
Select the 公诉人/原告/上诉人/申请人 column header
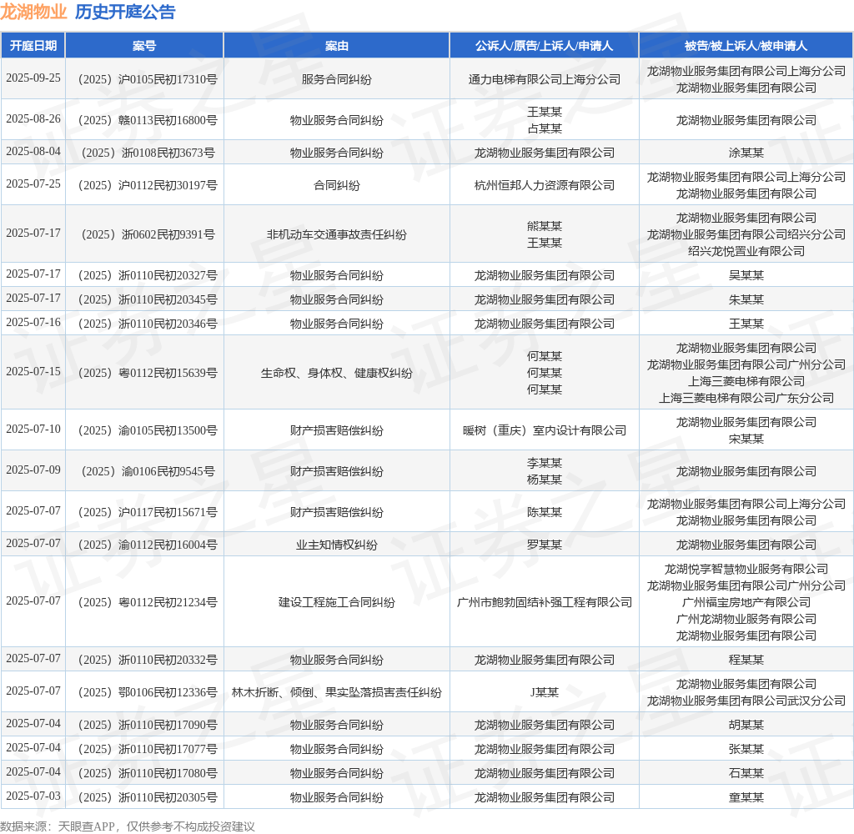pos(544,46)
